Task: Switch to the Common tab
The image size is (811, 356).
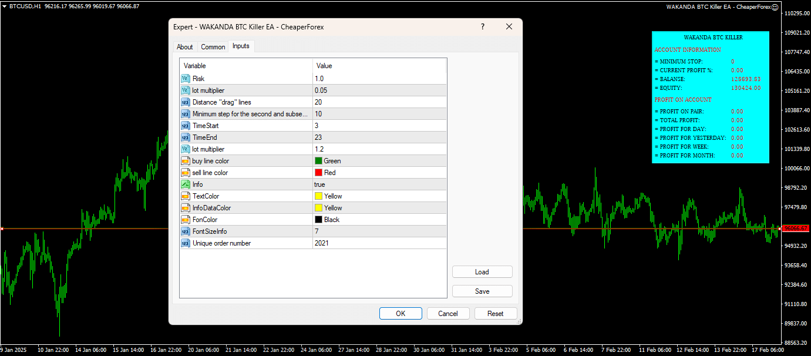Action: click(213, 47)
